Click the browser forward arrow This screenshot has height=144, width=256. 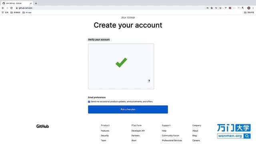[x=7, y=8]
